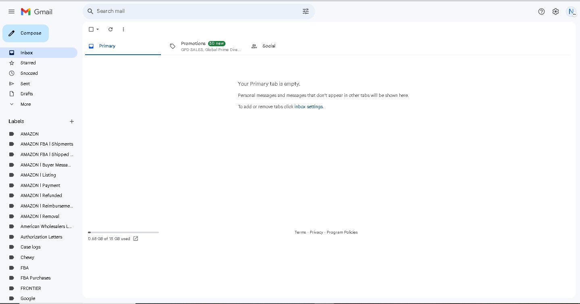Click the Primary tab inbox icon
This screenshot has width=580, height=304.
(x=91, y=46)
